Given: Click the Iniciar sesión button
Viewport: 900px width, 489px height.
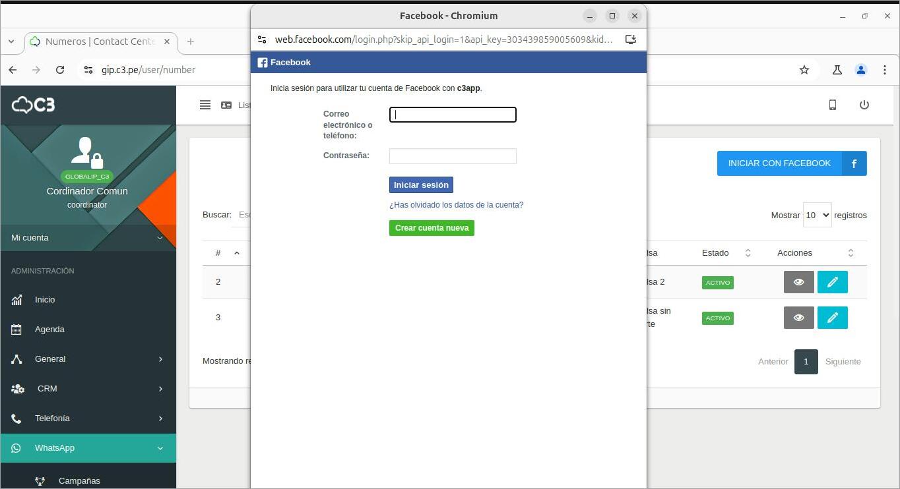Looking at the screenshot, I should coord(421,185).
